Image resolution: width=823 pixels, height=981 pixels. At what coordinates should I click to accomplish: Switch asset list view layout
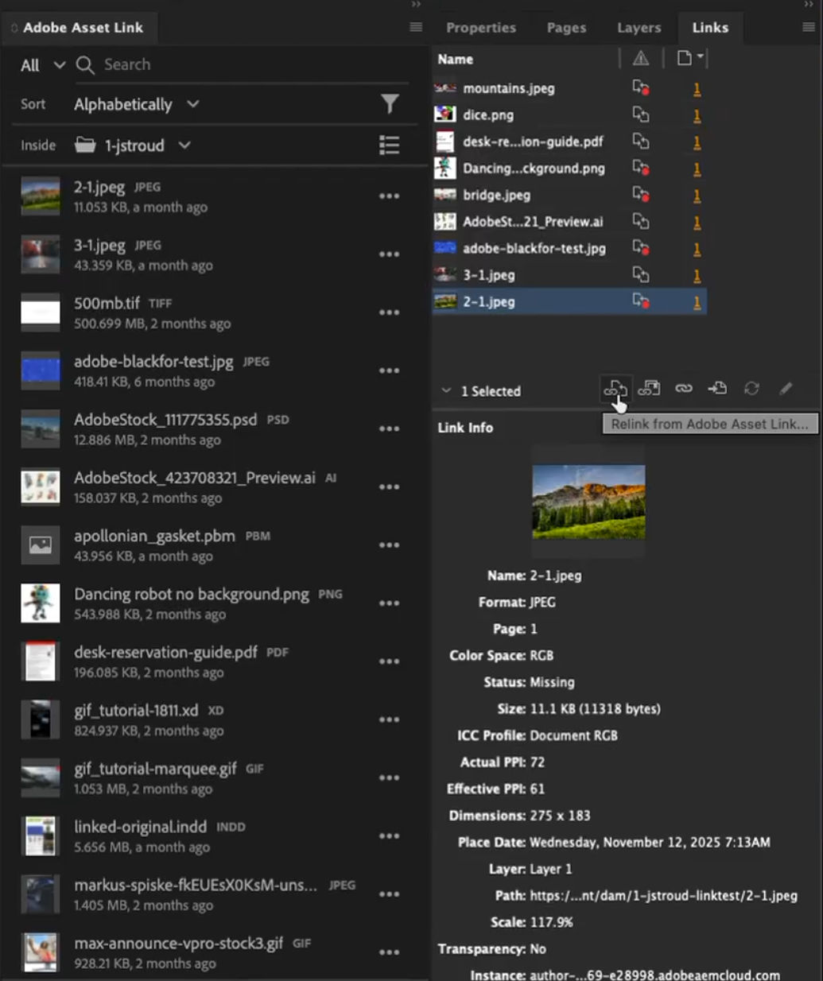pyautogui.click(x=389, y=145)
